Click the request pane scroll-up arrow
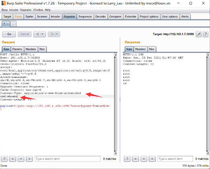The image size is (210, 169). click(116, 55)
